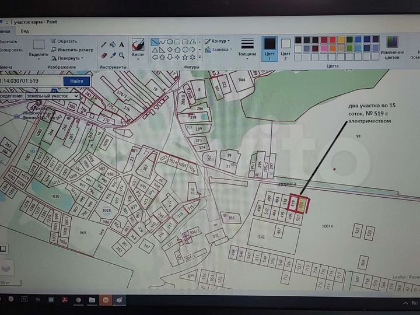The image size is (420, 315).
Task: Pick the Hexagon shape
Action: coord(185,50)
